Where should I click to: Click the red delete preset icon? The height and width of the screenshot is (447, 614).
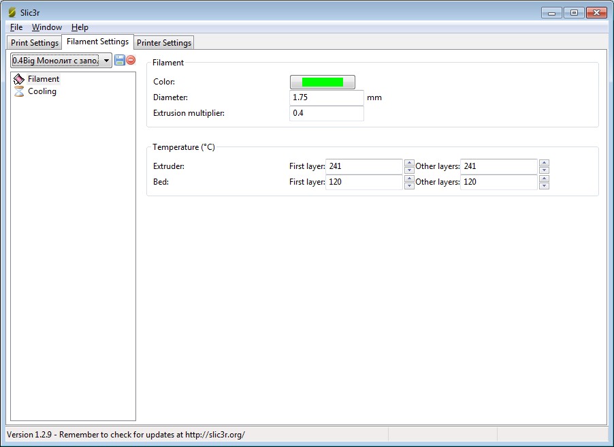131,60
